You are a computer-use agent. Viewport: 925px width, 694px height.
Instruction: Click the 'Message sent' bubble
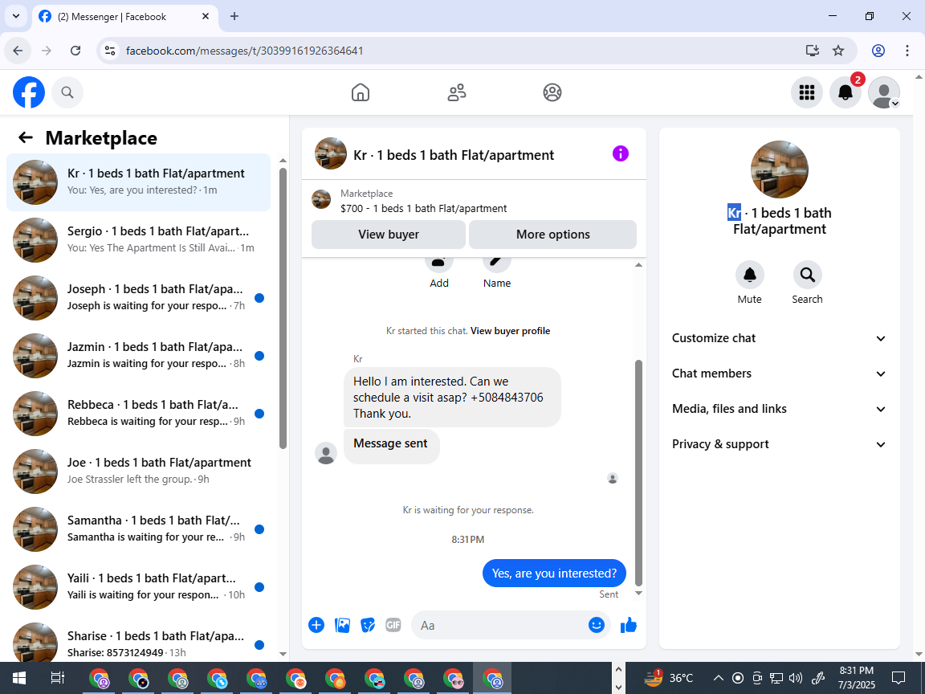tap(391, 446)
